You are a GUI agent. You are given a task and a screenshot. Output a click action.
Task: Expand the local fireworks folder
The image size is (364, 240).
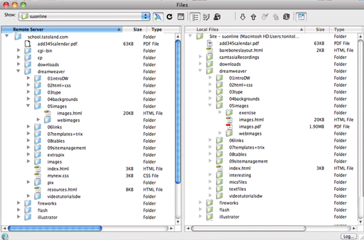(x=200, y=202)
